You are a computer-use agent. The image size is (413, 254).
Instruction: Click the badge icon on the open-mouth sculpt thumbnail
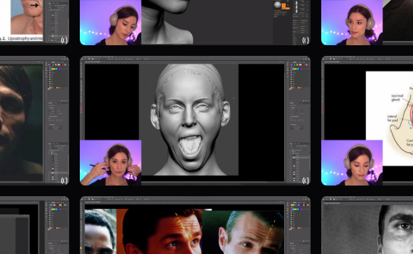point(305,181)
